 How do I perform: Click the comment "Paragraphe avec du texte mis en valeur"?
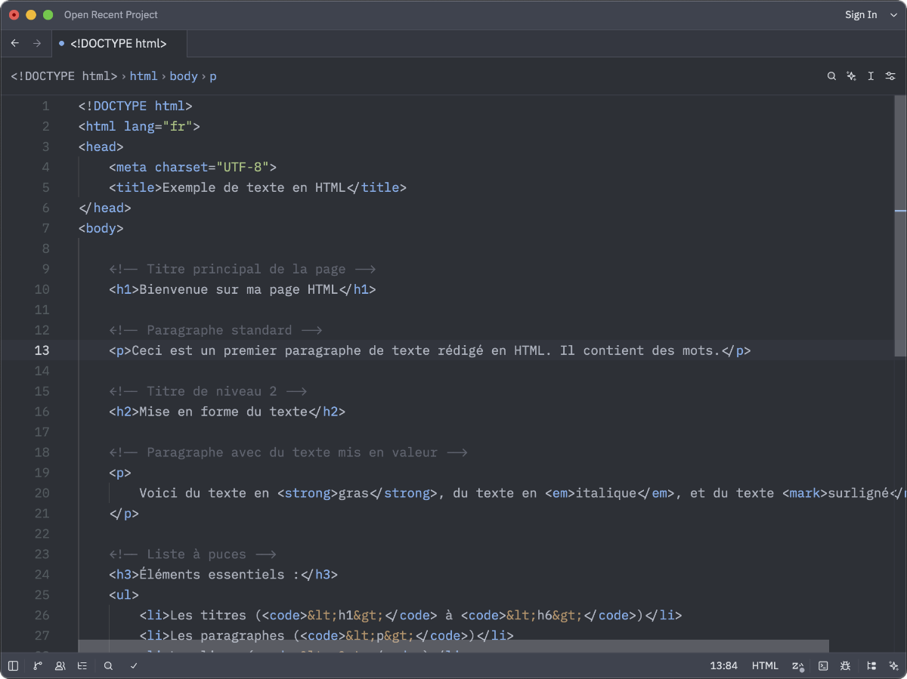pos(292,452)
